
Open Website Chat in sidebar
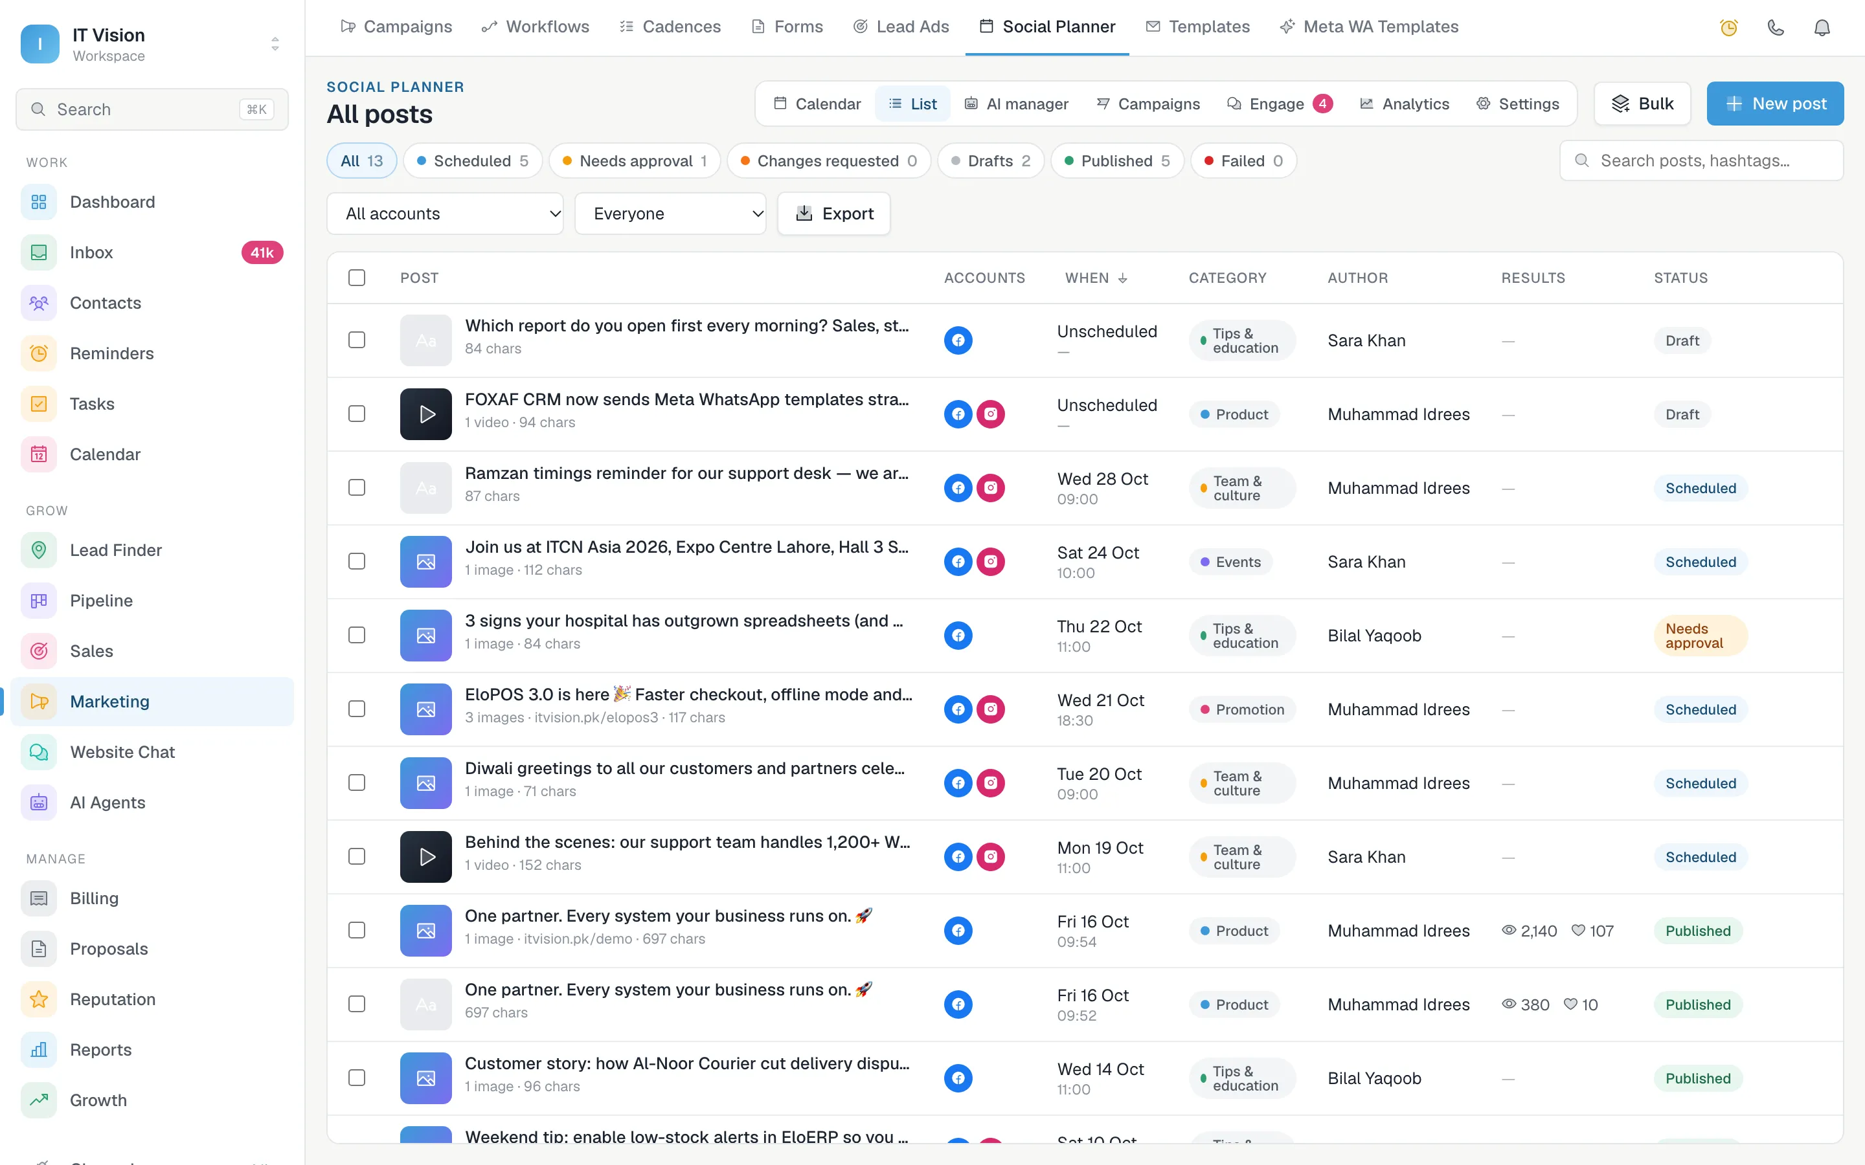coord(153,752)
